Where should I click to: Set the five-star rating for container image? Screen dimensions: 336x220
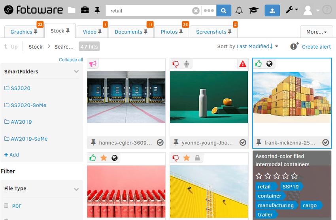(294, 176)
